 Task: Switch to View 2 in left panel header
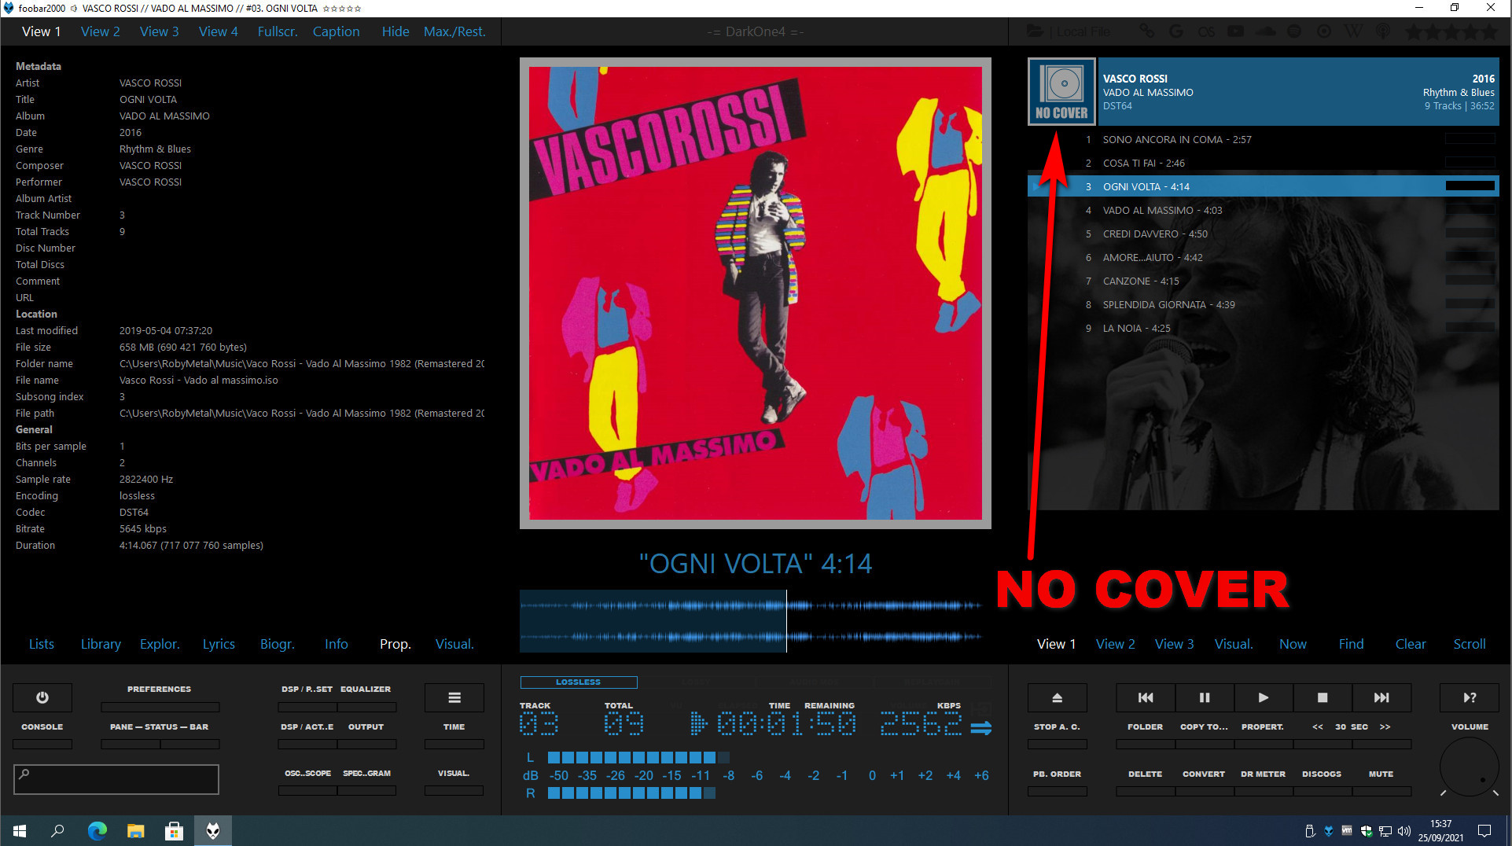101,31
